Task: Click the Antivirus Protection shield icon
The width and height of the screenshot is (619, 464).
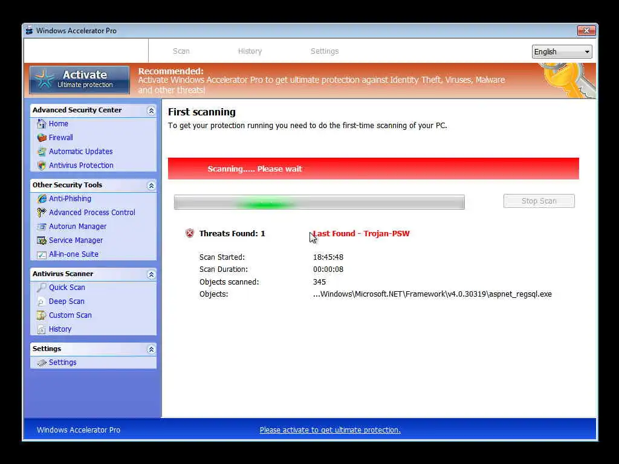Action: tap(42, 166)
